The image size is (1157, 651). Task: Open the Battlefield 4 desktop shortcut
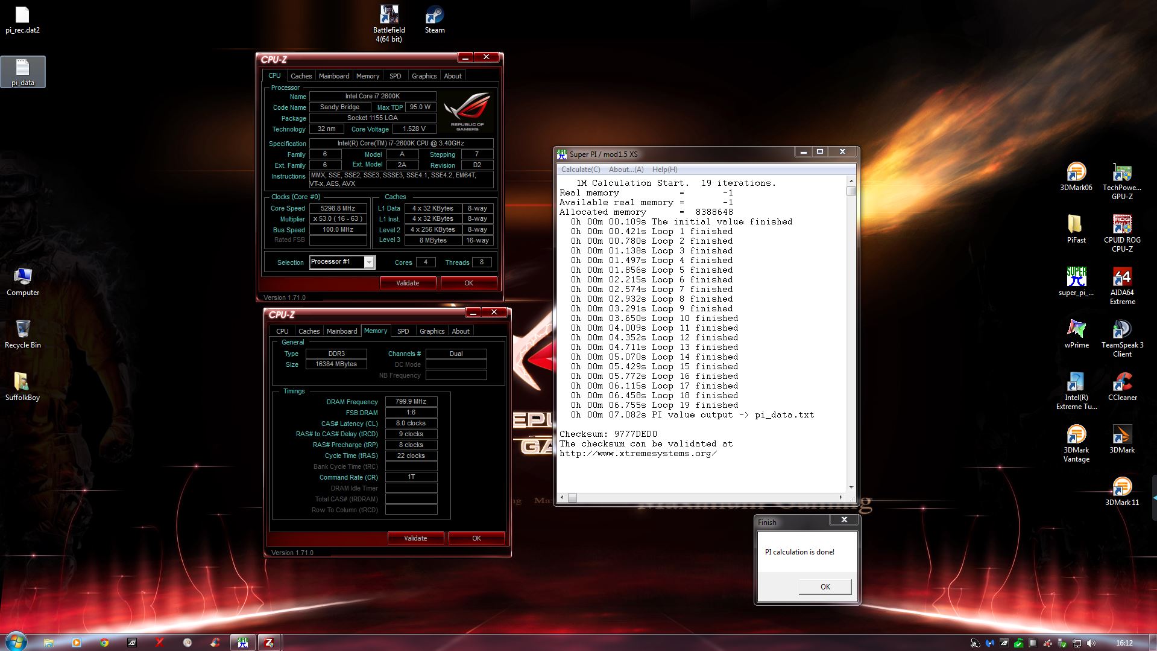pyautogui.click(x=389, y=23)
